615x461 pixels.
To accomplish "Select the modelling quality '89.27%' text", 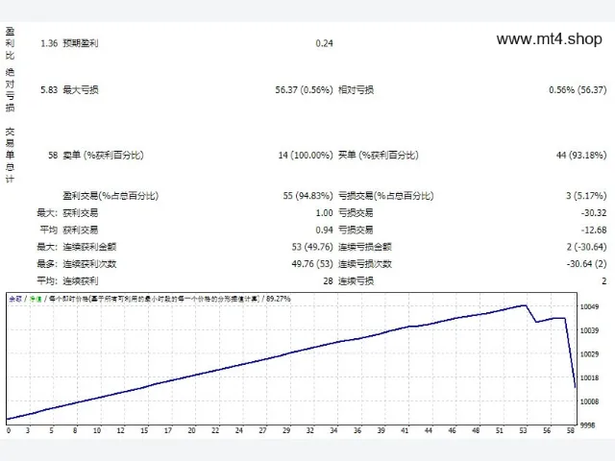I will pos(278,299).
